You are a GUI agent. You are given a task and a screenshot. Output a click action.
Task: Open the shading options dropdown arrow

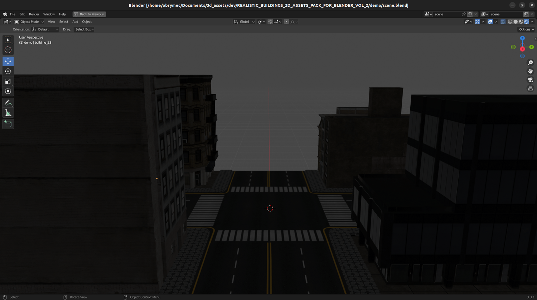point(532,22)
